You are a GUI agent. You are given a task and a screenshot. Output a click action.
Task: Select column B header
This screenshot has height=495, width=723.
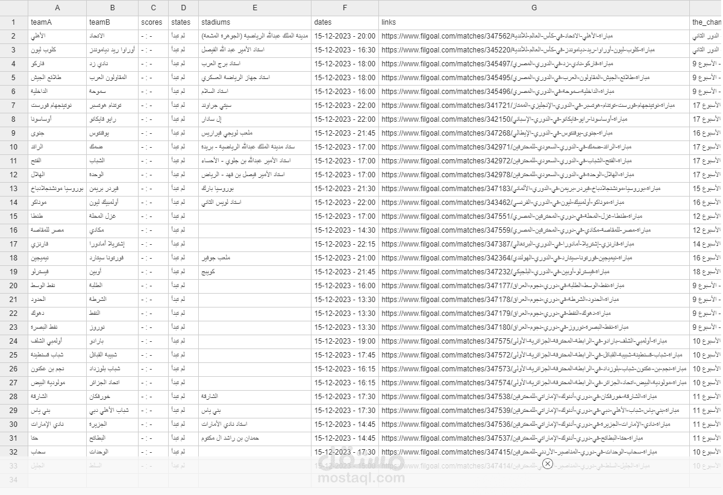click(113, 8)
